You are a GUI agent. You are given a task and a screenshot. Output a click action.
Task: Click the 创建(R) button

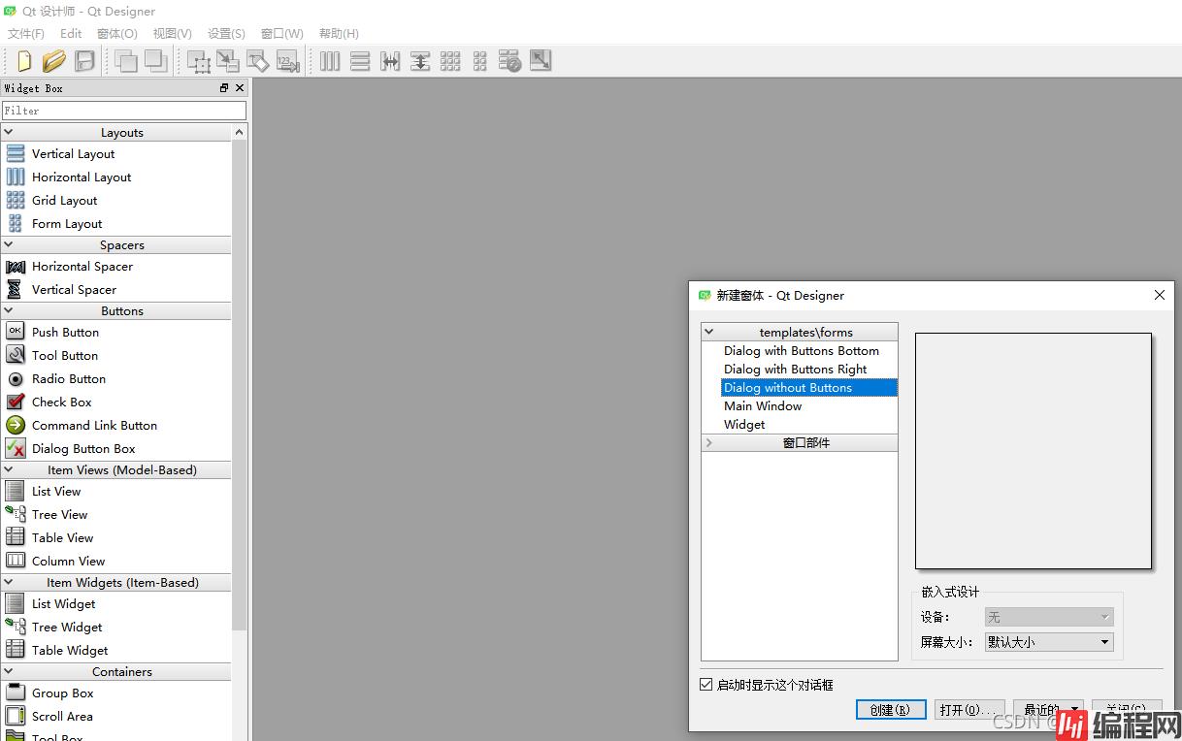(x=891, y=710)
